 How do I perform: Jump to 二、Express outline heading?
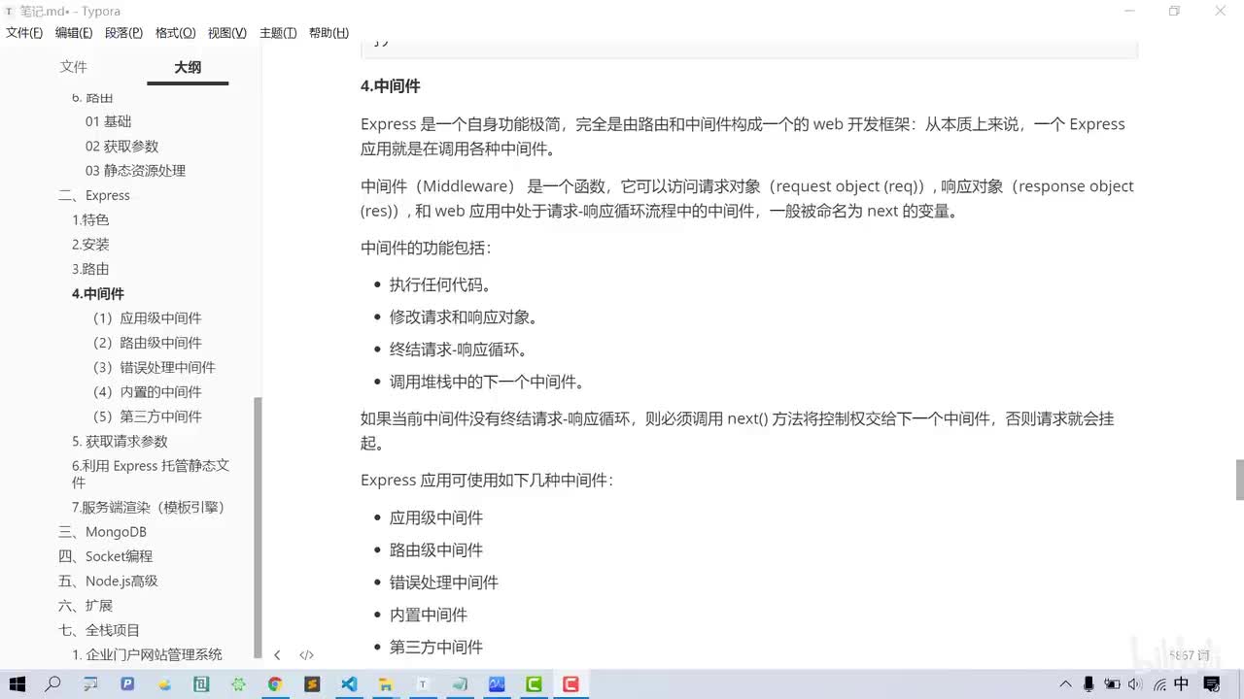(x=94, y=195)
